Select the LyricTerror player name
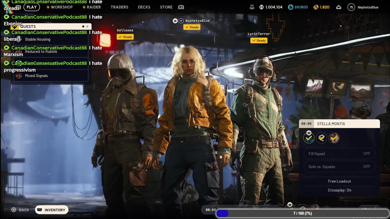390x219 pixels. click(259, 34)
